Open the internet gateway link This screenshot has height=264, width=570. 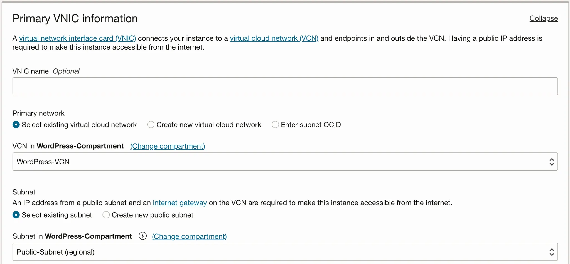[180, 203]
